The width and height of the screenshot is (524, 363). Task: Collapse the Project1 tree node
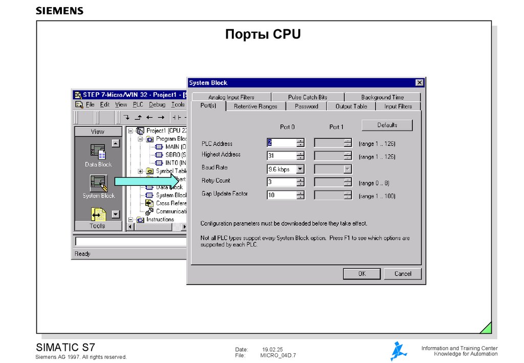pos(131,131)
